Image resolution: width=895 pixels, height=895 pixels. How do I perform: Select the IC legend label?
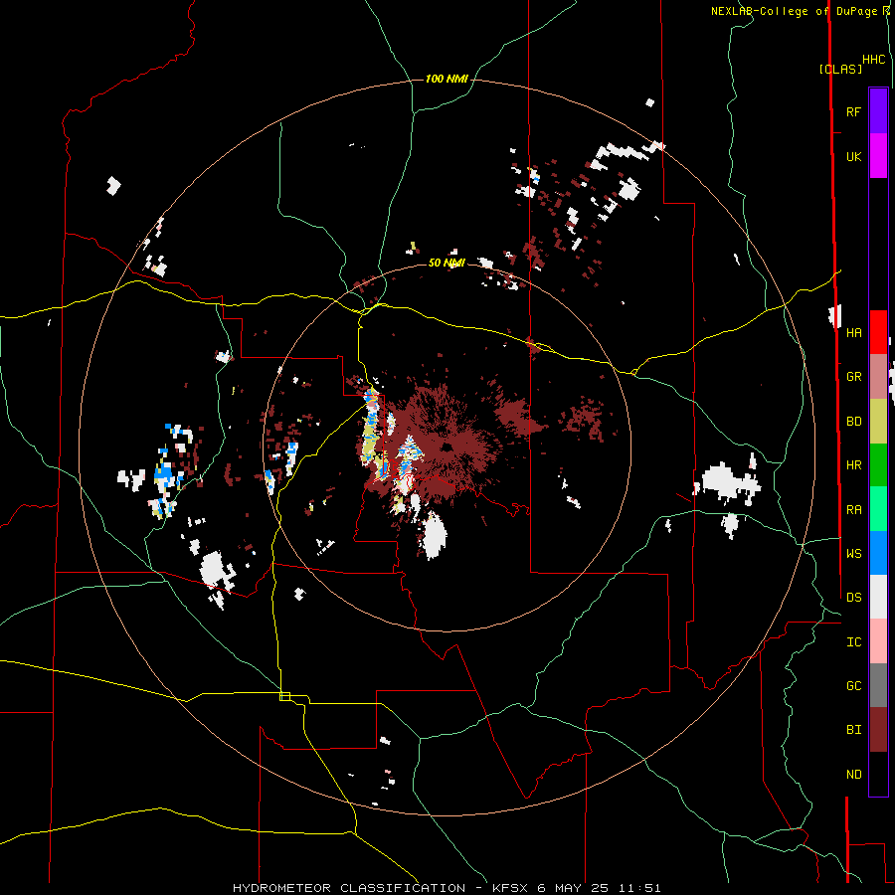click(853, 642)
